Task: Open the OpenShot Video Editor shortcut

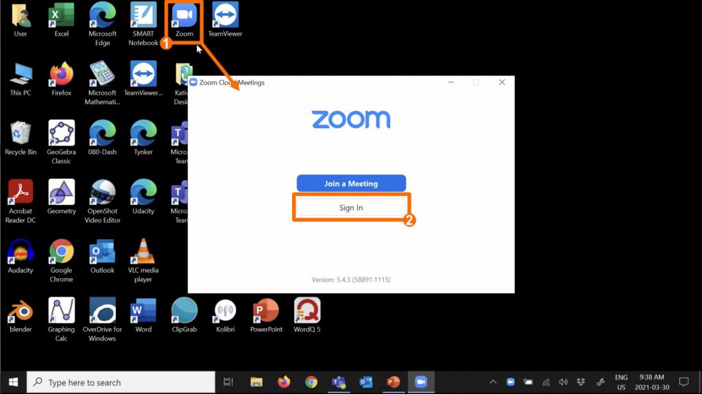Action: [x=103, y=197]
